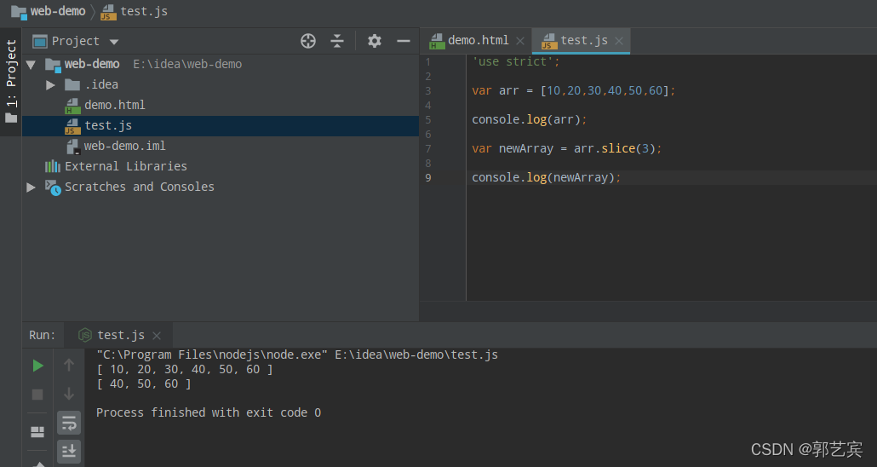Click 'Process finished with exit code 0' text
877x467 pixels.
209,412
